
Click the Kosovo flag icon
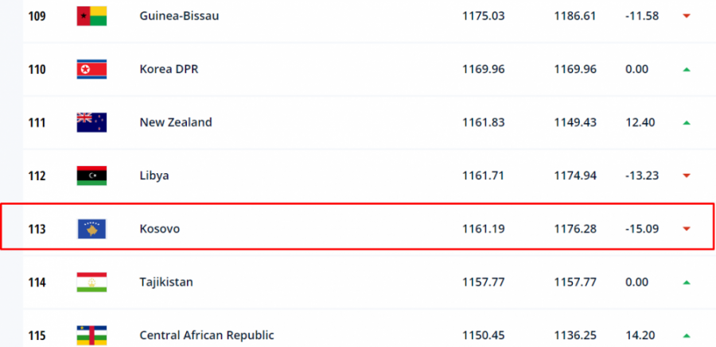(91, 229)
